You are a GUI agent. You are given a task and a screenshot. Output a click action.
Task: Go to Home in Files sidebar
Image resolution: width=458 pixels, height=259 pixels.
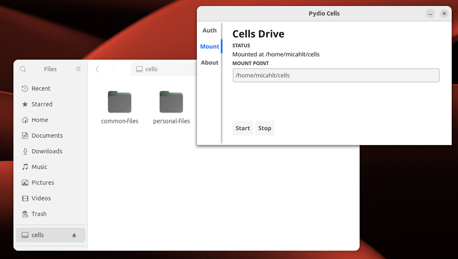click(x=51, y=120)
